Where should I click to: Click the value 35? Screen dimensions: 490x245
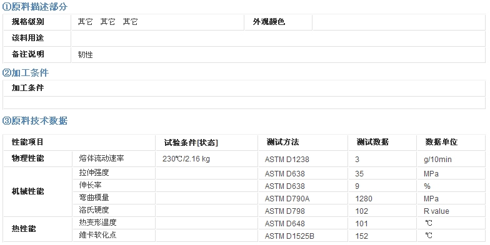coord(359,173)
